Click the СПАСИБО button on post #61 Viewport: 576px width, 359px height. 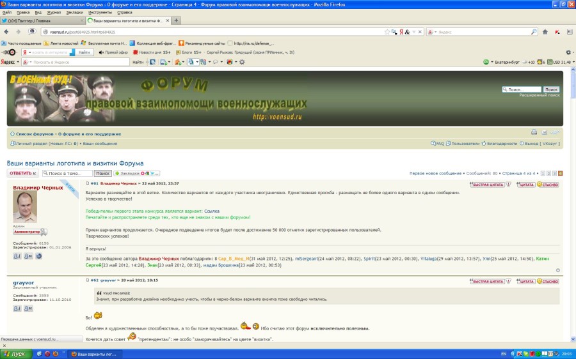pos(548,184)
